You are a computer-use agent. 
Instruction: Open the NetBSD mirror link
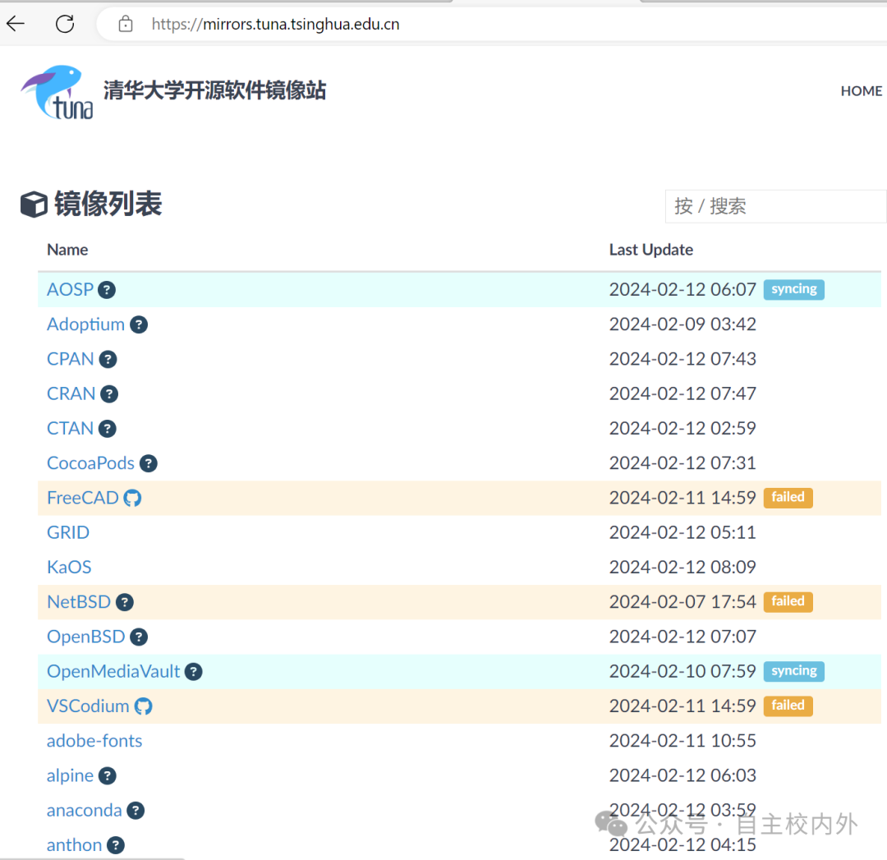(x=79, y=602)
